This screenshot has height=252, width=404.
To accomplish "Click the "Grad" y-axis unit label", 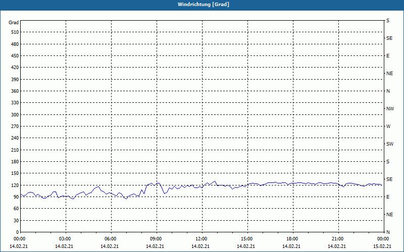I will click(x=14, y=23).
